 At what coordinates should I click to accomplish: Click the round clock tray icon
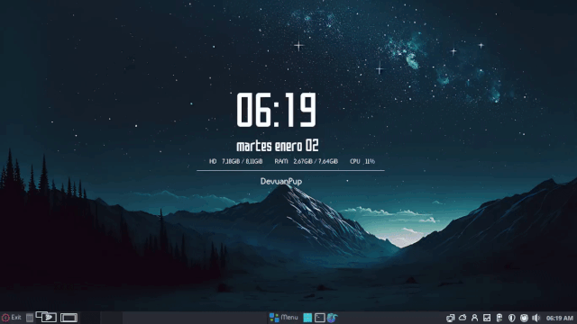point(524,318)
